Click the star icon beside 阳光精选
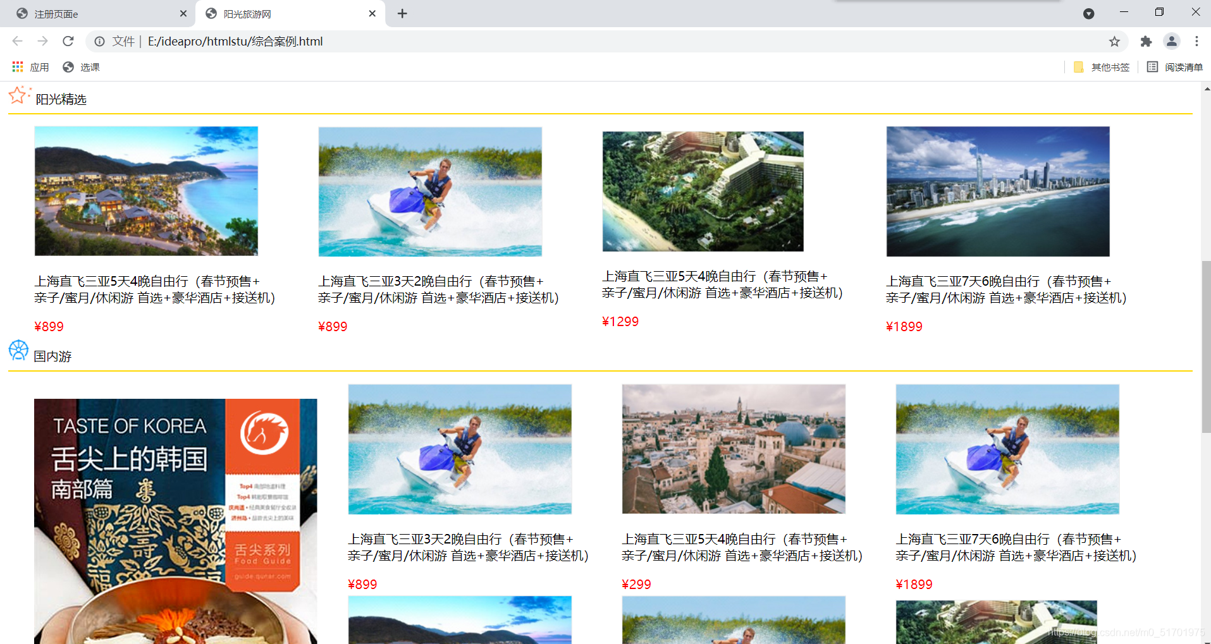 click(19, 95)
